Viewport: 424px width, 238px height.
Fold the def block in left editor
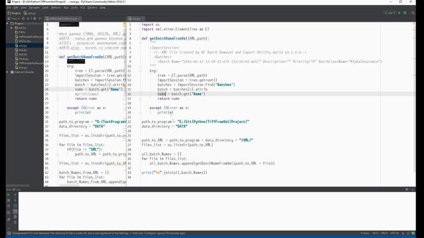[58, 57]
